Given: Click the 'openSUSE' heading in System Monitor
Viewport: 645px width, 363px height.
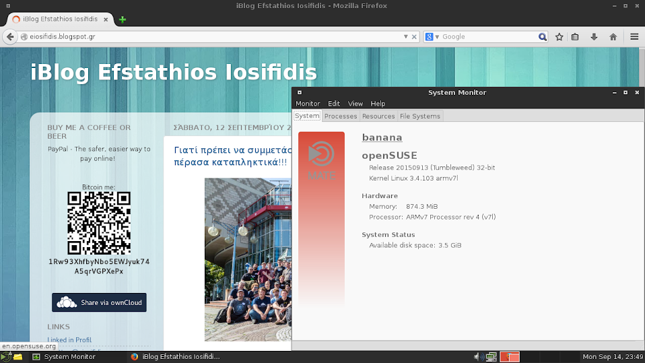Looking at the screenshot, I should (389, 156).
